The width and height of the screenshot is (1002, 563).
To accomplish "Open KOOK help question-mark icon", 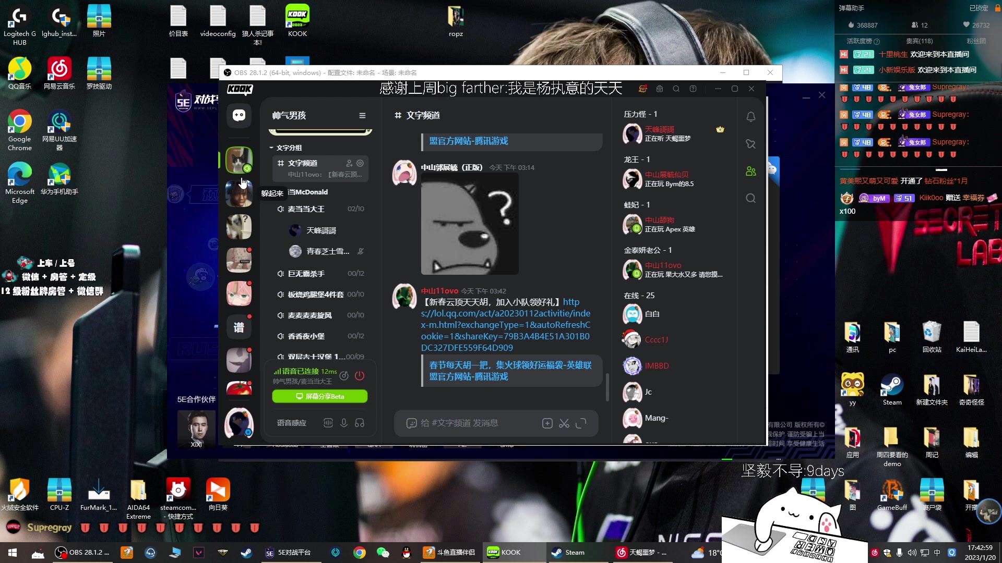I will [x=693, y=89].
